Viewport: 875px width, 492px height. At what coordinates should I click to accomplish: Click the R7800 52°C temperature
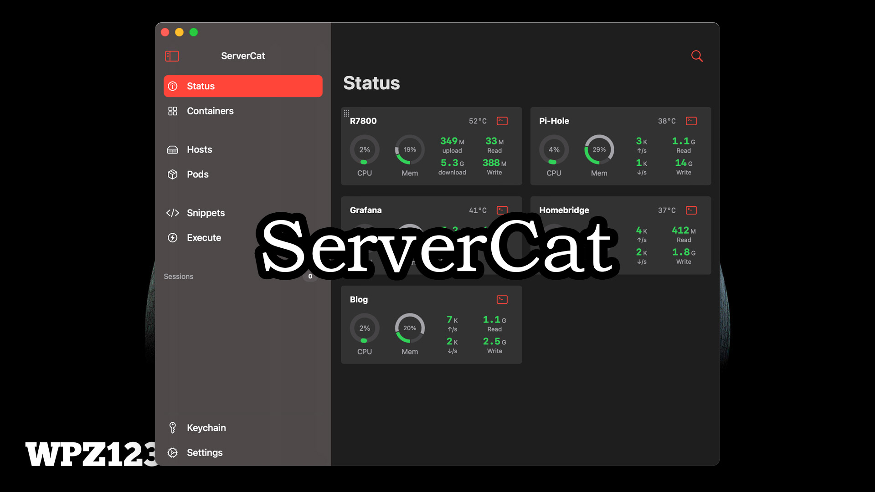[478, 121]
